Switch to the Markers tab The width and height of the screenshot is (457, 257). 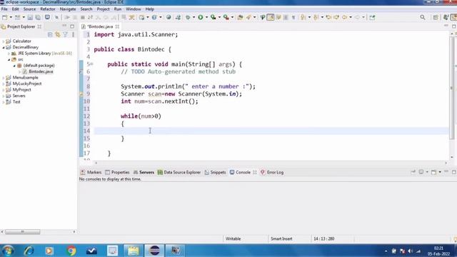click(x=91, y=172)
